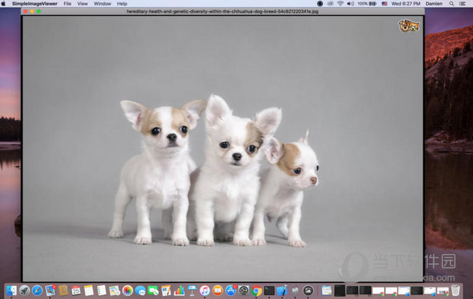Restore the first black minimized window thumbnail
473x299 pixels.
pyautogui.click(x=340, y=290)
